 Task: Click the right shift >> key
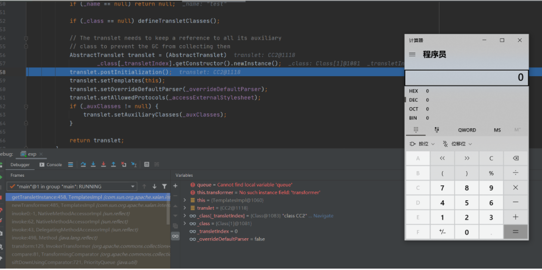pos(467,158)
